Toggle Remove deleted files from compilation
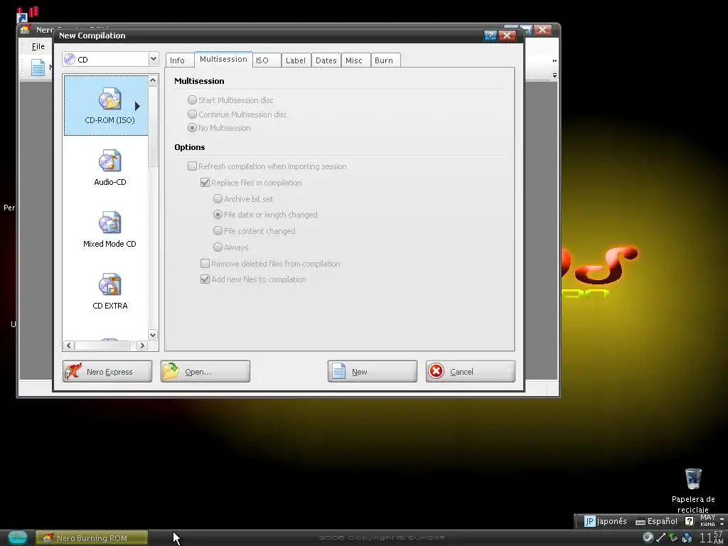This screenshot has height=546, width=728. click(x=270, y=264)
